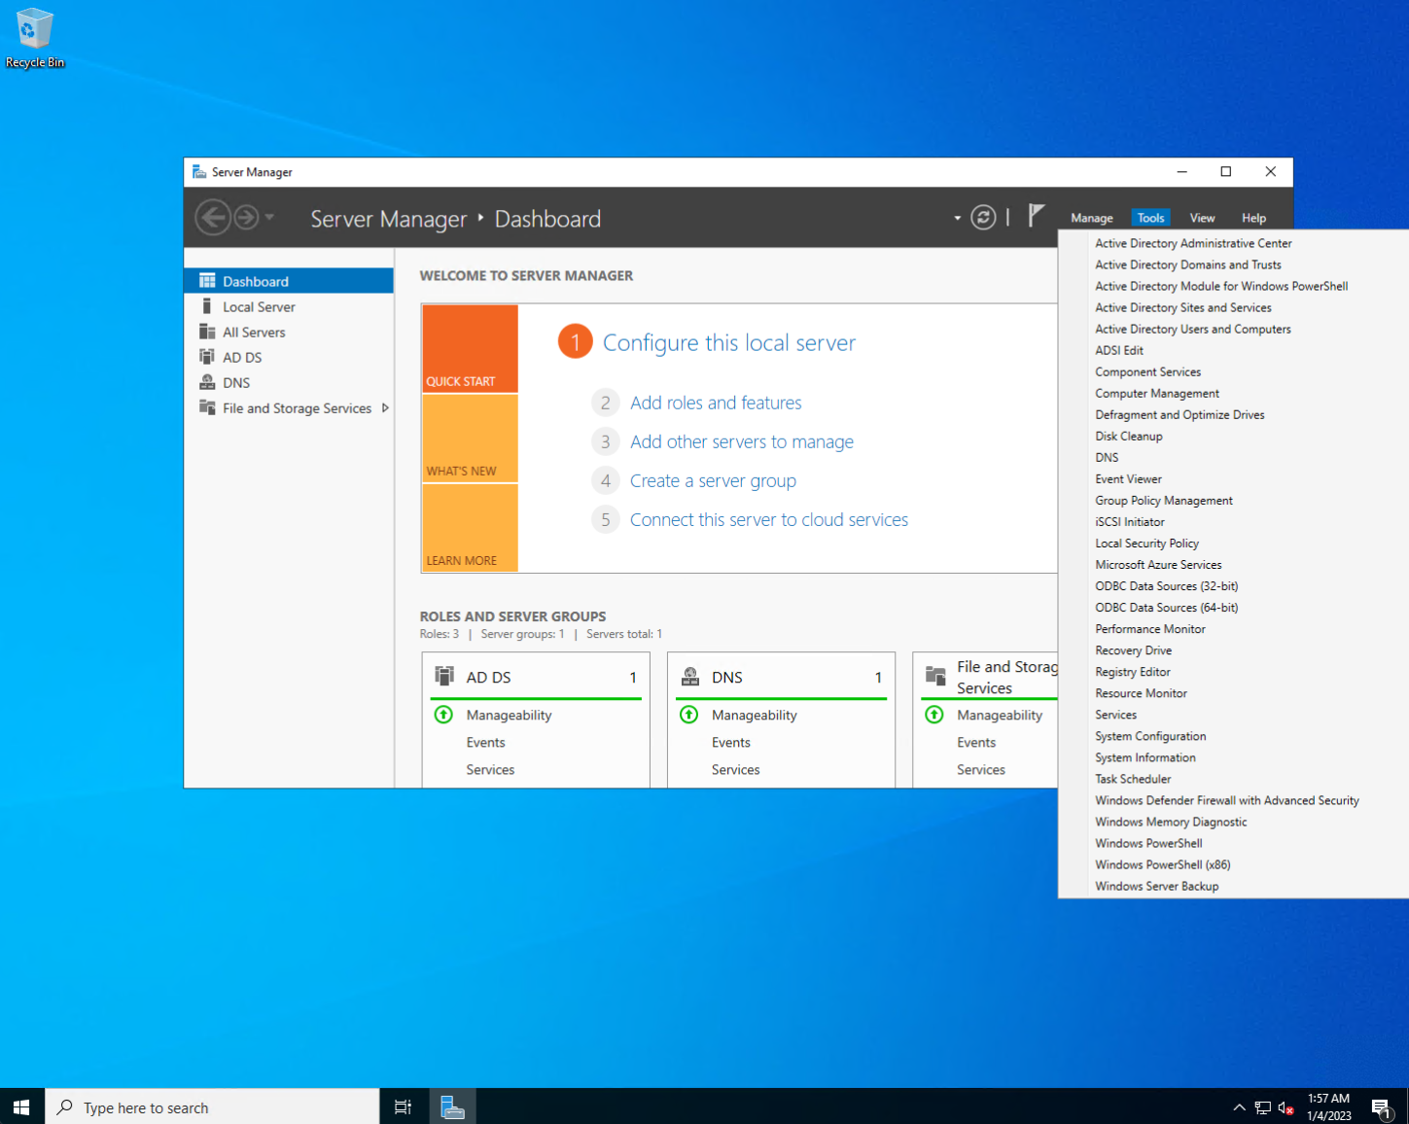Click the QUICK START tile
This screenshot has width=1409, height=1124.
(x=470, y=348)
